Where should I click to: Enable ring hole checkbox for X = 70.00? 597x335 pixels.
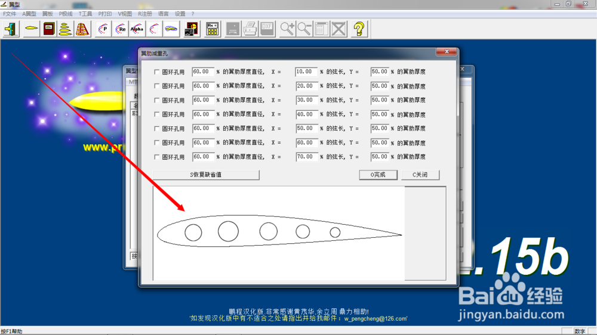point(156,157)
